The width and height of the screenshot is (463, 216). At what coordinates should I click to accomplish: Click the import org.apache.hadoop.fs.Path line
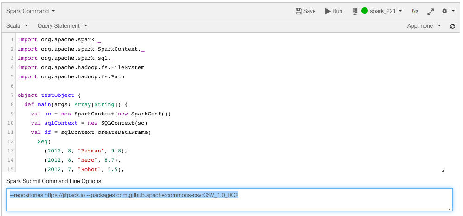point(71,77)
